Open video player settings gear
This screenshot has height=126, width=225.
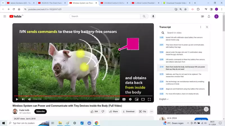(x=130, y=99)
